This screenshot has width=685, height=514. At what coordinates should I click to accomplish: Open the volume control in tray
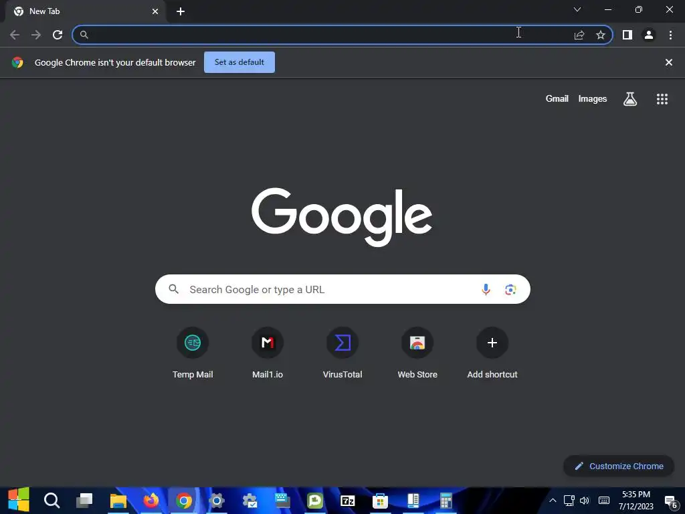point(585,501)
